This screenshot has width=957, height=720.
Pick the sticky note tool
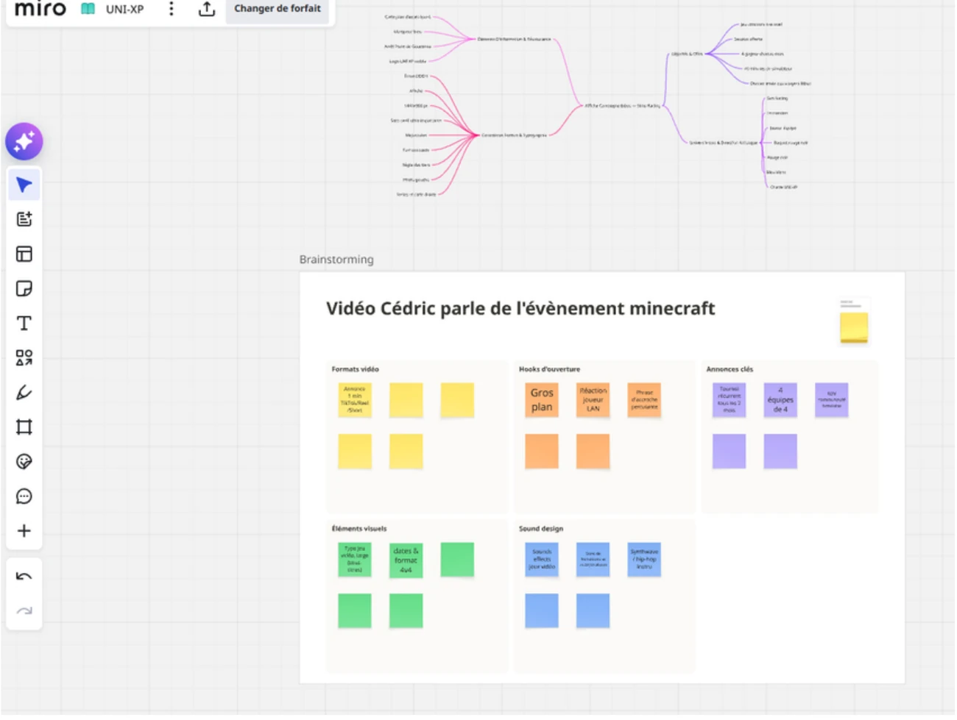24,288
